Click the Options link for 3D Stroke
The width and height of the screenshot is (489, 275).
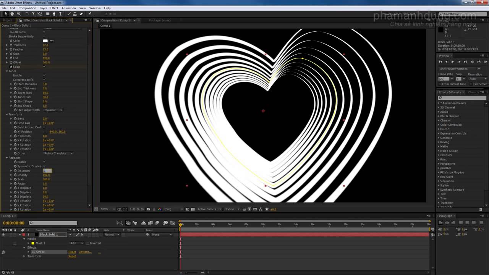tap(85, 252)
